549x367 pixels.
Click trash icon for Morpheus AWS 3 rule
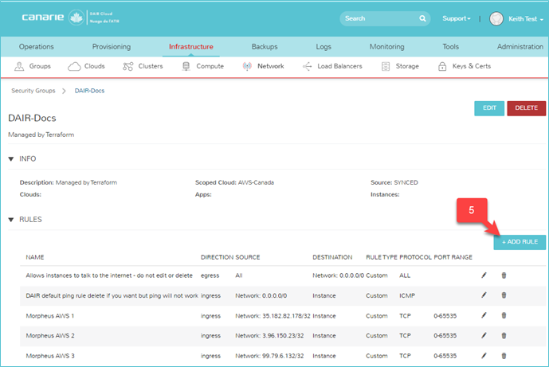[x=504, y=355]
